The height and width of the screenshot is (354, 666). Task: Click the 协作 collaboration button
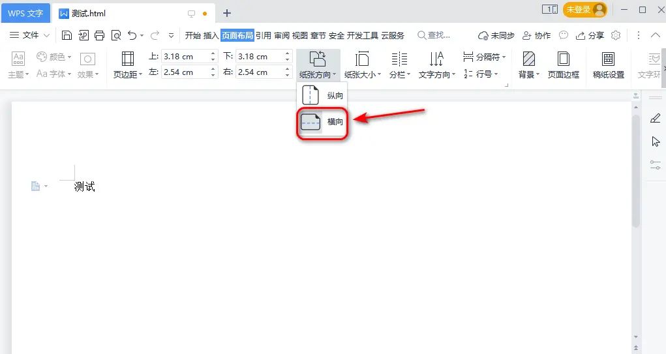coord(536,36)
